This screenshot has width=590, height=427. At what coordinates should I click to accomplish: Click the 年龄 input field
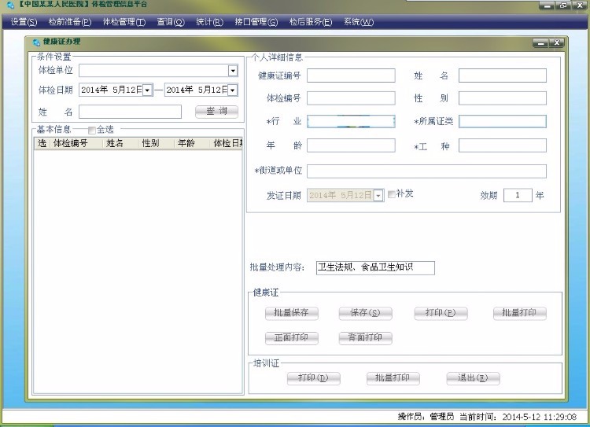[x=351, y=145]
